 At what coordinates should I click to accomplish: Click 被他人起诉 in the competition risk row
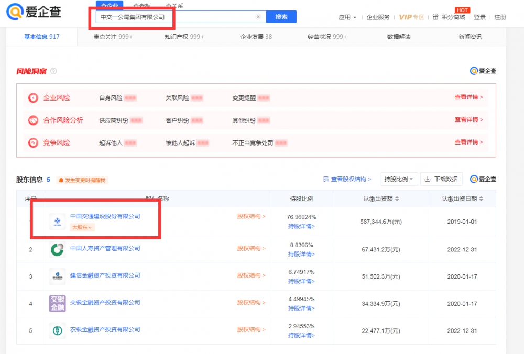pyautogui.click(x=180, y=143)
